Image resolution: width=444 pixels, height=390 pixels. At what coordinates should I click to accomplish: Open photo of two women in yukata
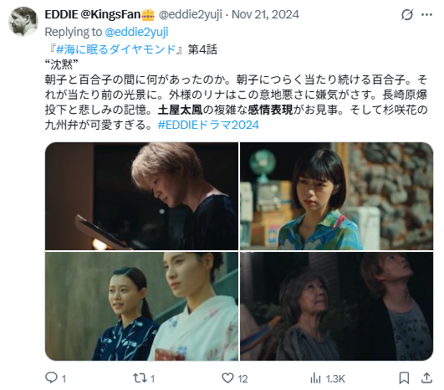141,306
